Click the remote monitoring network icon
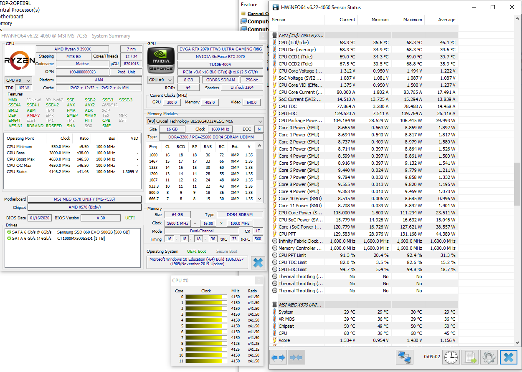This screenshot has height=372, width=522. tap(404, 357)
